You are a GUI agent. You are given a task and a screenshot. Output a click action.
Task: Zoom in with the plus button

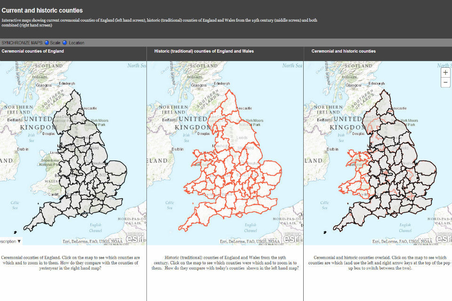click(445, 73)
